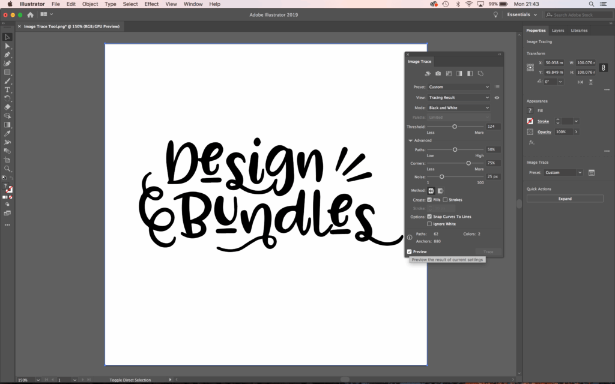Click the High Color camera preset icon
Viewport: 615px width, 384px height.
438,73
